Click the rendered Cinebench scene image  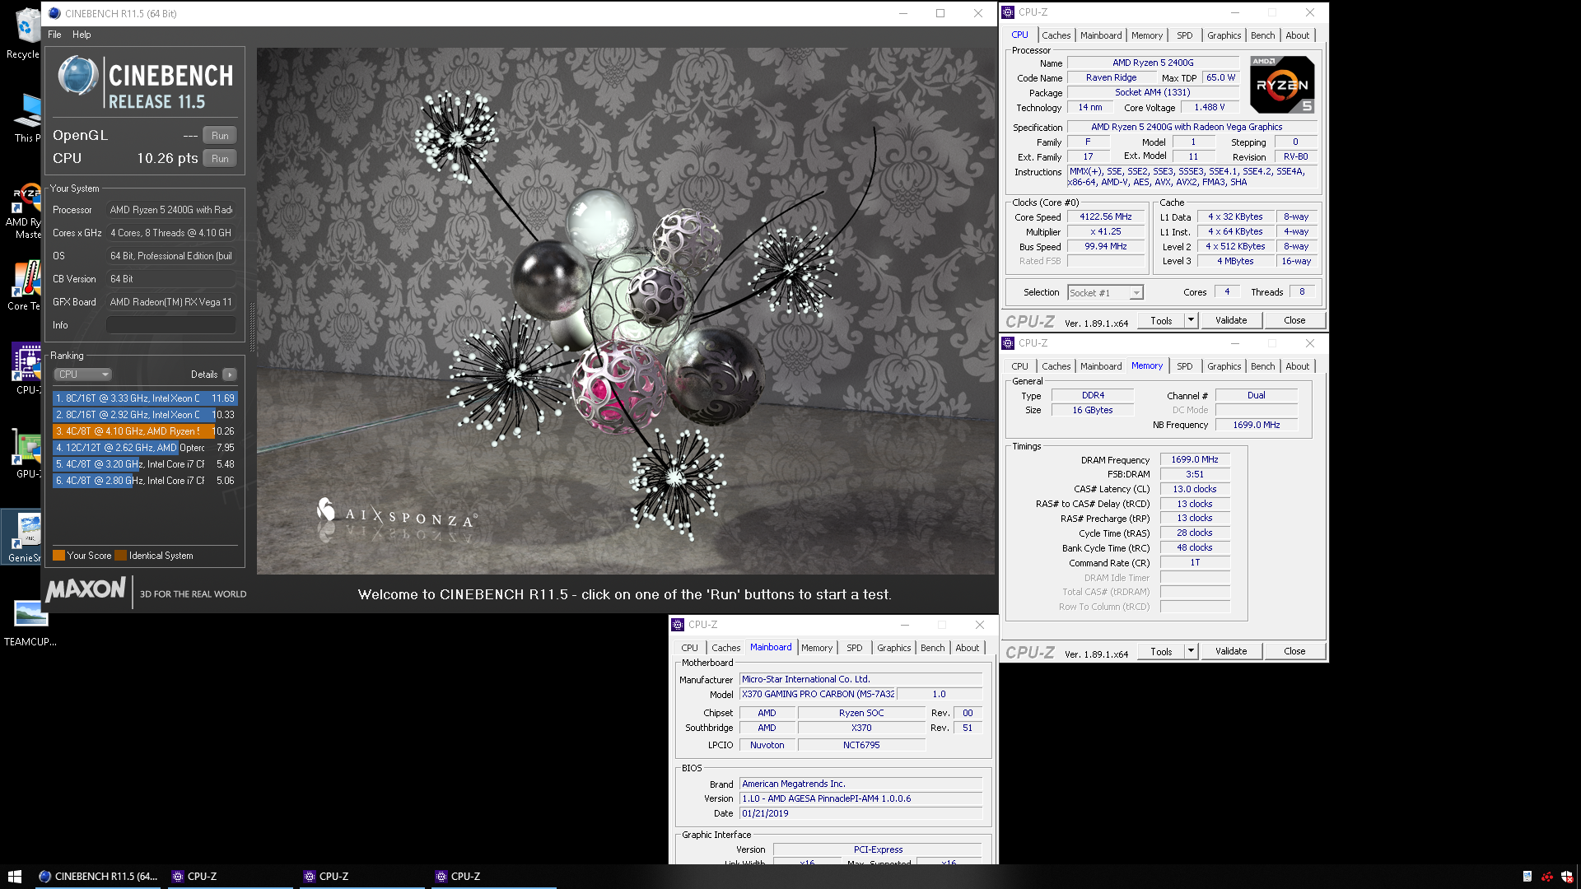pyautogui.click(x=626, y=311)
